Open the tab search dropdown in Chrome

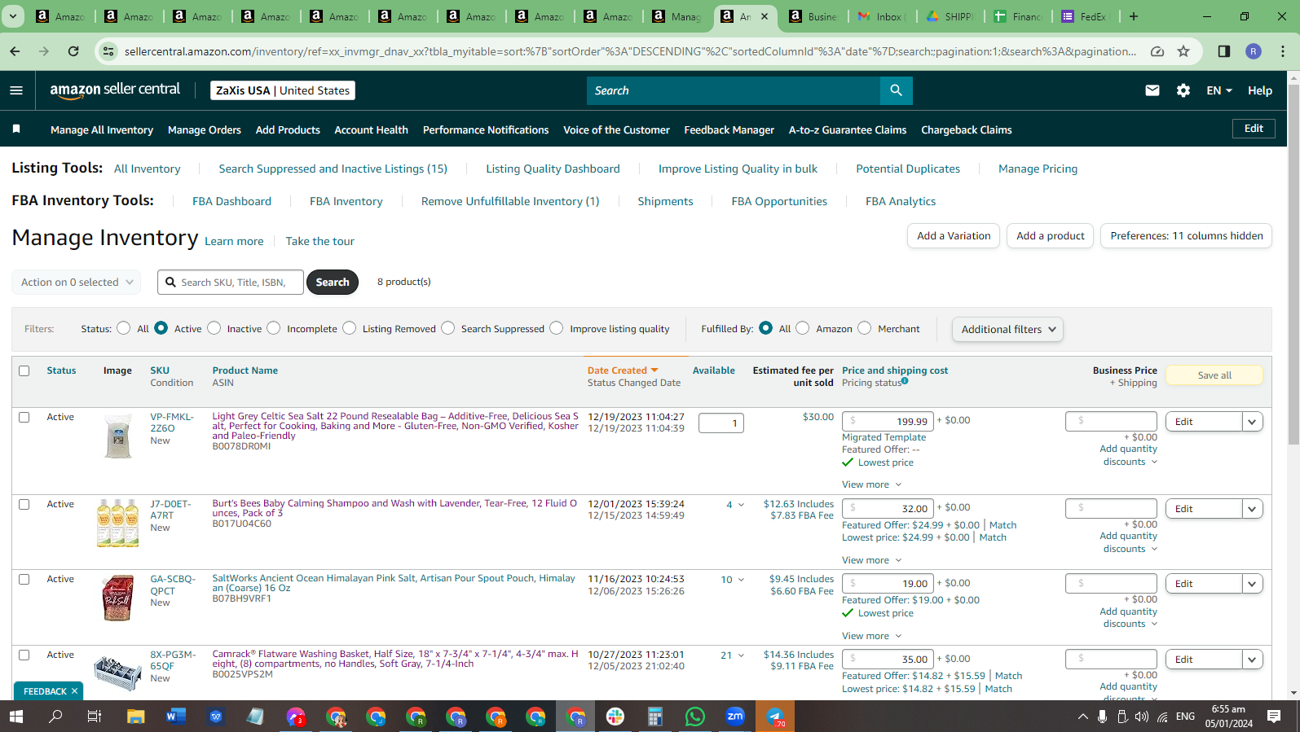[13, 16]
